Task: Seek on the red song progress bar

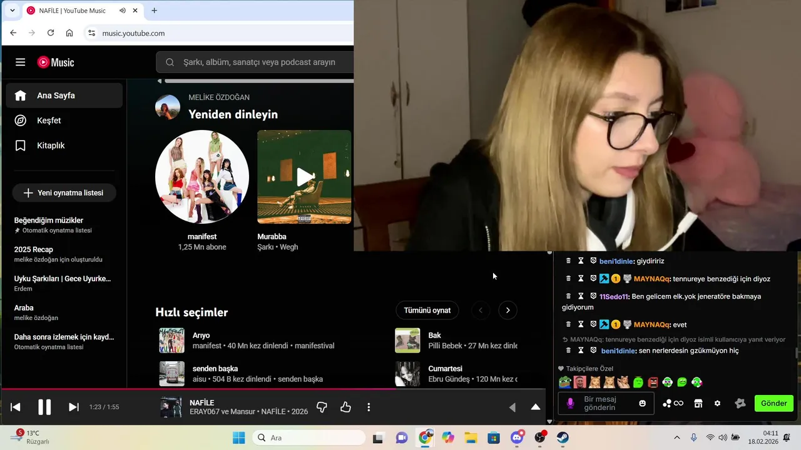Action: click(272, 389)
